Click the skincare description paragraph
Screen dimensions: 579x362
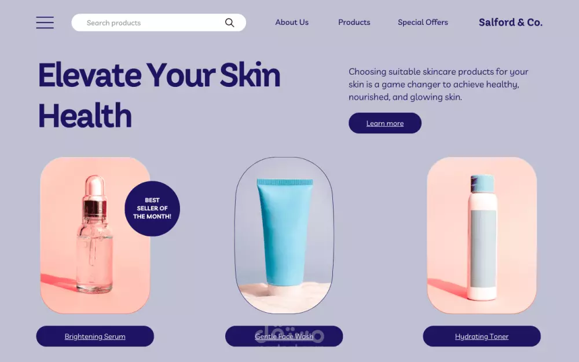pos(438,84)
